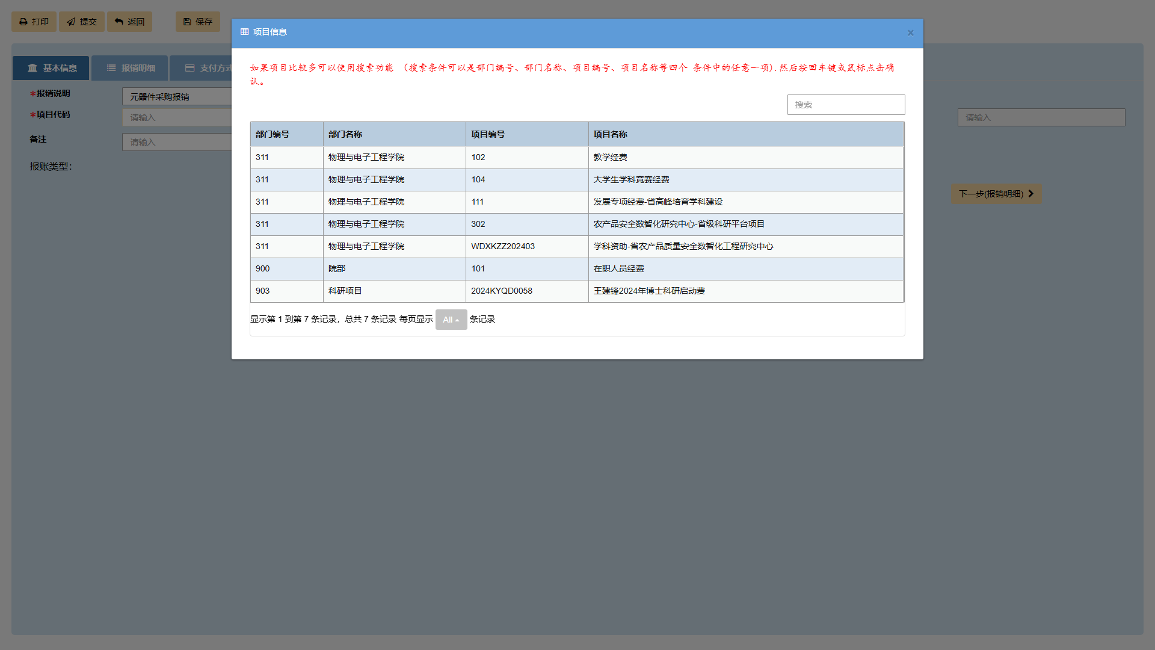The height and width of the screenshot is (650, 1155).
Task: Sort by the 部门名称 column header
Action: tap(395, 134)
